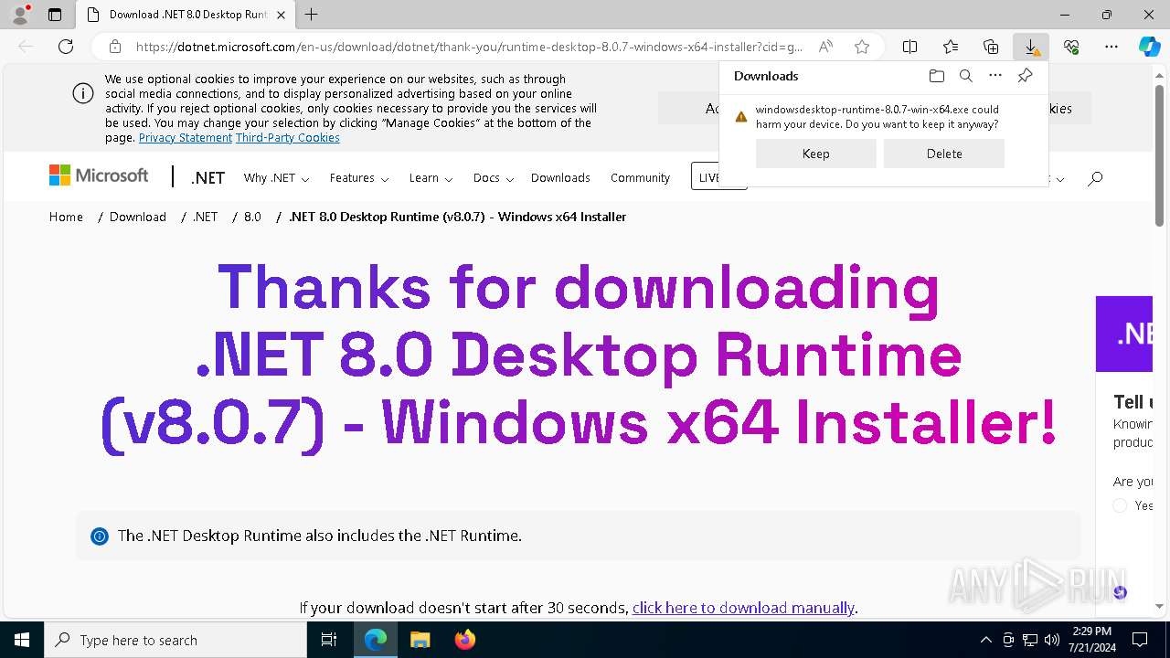Screen dimensions: 1170x658
Task: Open Downloads nav item
Action: click(560, 178)
